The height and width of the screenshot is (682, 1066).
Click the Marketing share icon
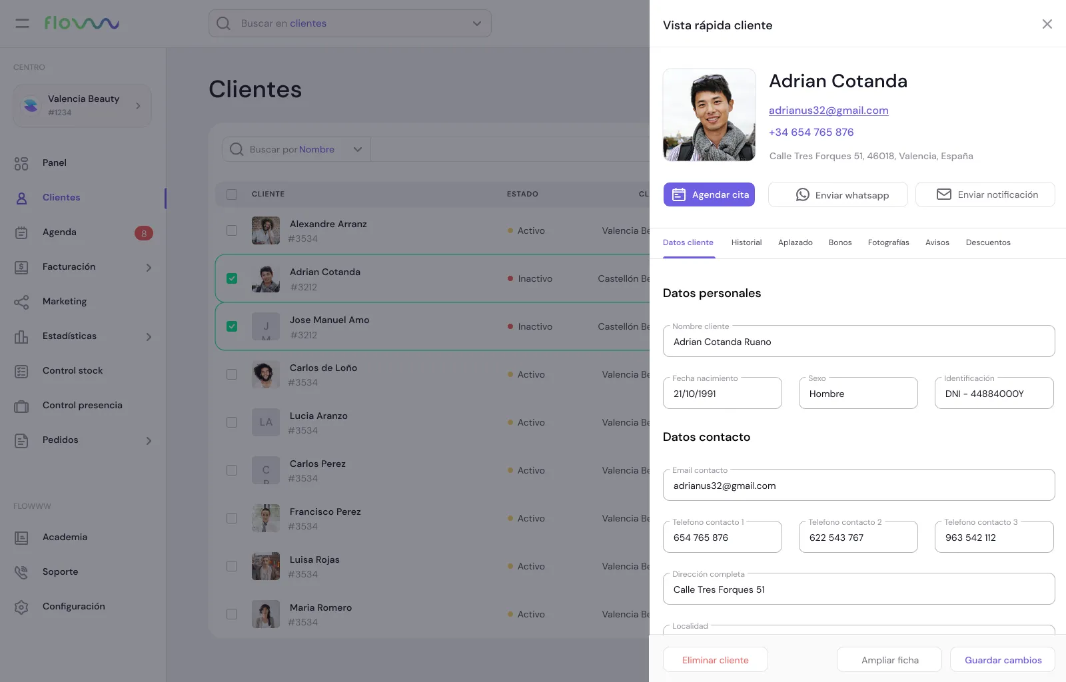[21, 302]
